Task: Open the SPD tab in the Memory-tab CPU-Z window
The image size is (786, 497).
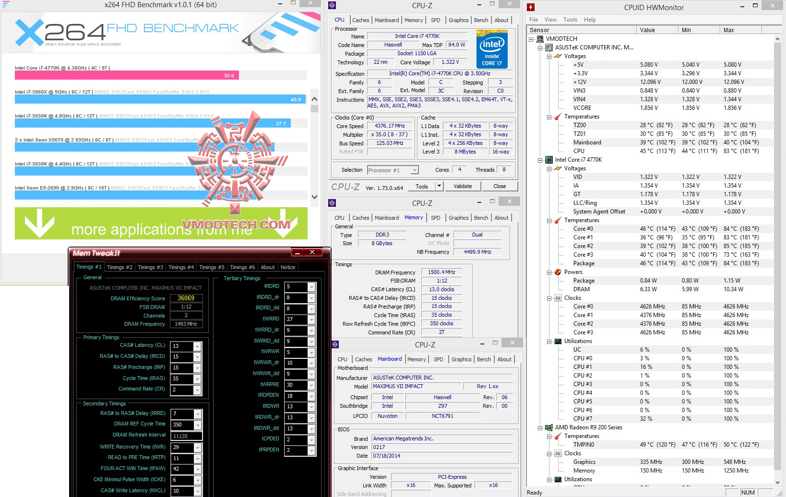Action: [436, 218]
